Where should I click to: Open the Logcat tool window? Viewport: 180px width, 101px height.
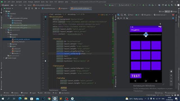[33, 93]
